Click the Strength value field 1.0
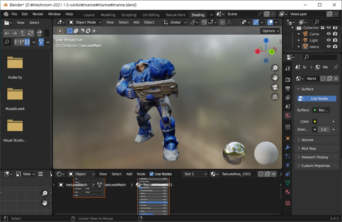This screenshot has width=342, height=222. point(323,129)
